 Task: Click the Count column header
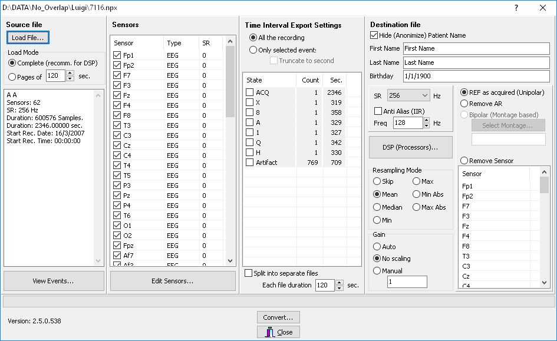pos(310,80)
